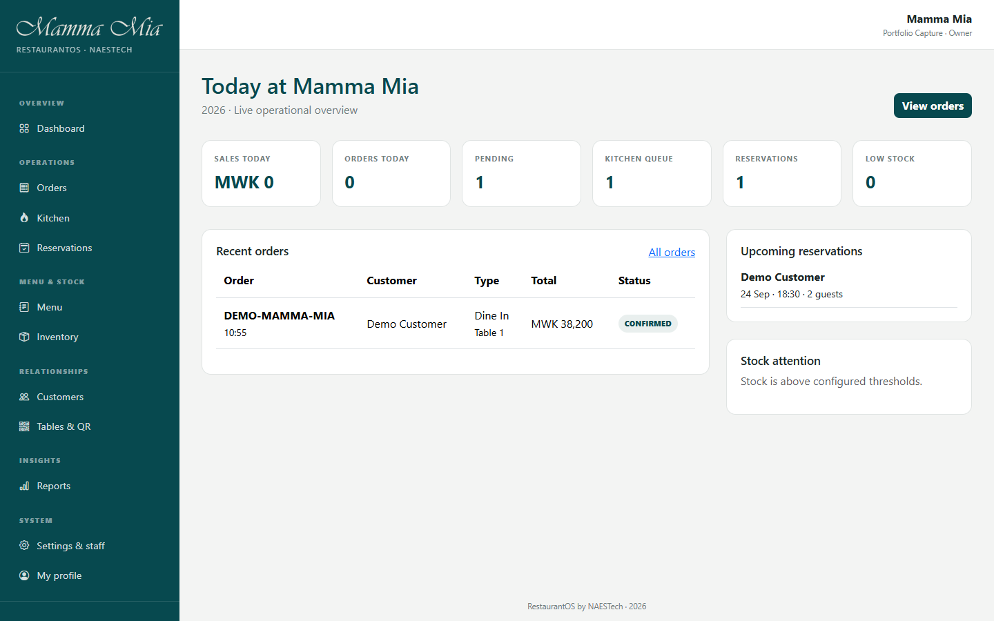
Task: Select the Low Stock card
Action: [912, 173]
